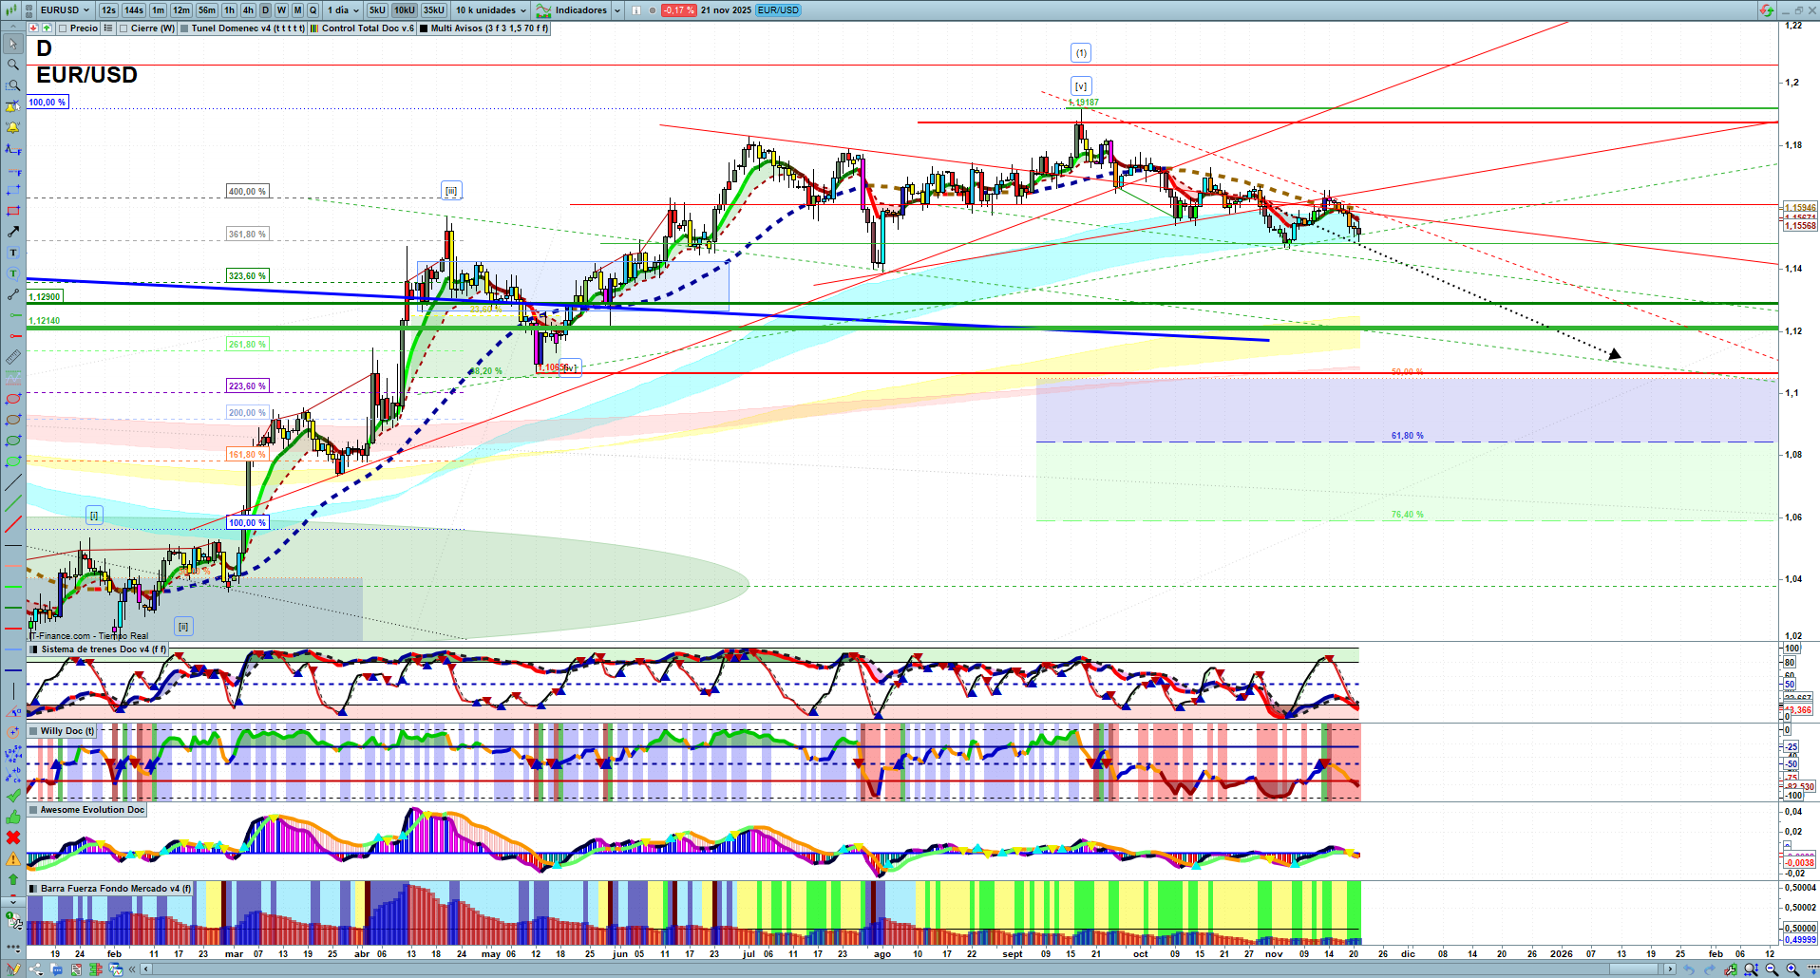Activate the zoom-area selection tool
Image resolution: width=1820 pixels, height=978 pixels.
[13, 85]
